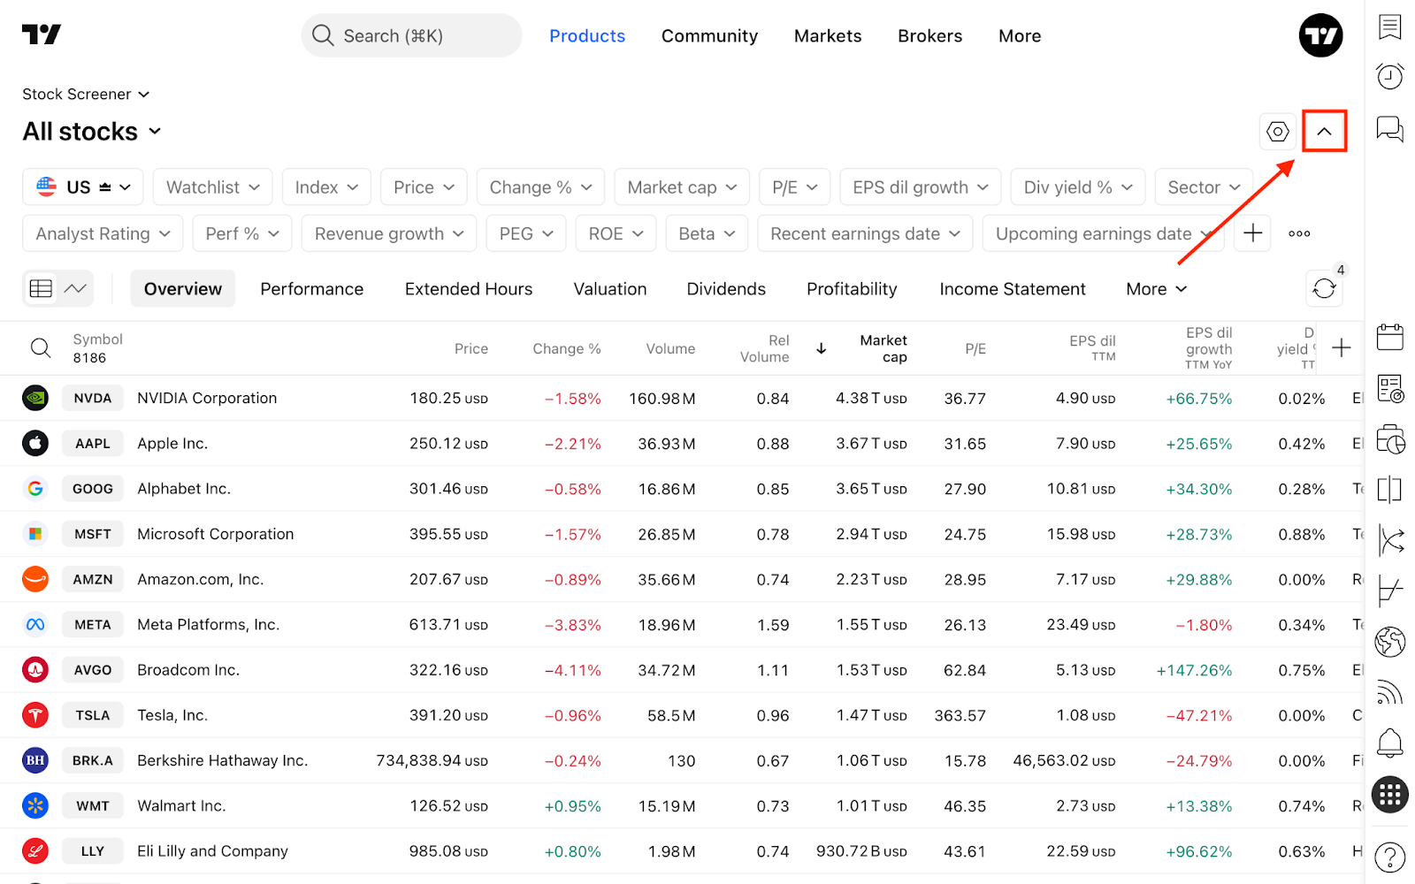Click the Search input field
The image size is (1415, 884).
tap(411, 35)
